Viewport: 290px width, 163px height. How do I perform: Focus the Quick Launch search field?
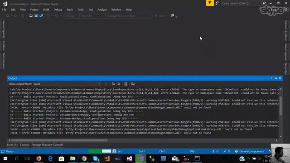tap(242, 3)
